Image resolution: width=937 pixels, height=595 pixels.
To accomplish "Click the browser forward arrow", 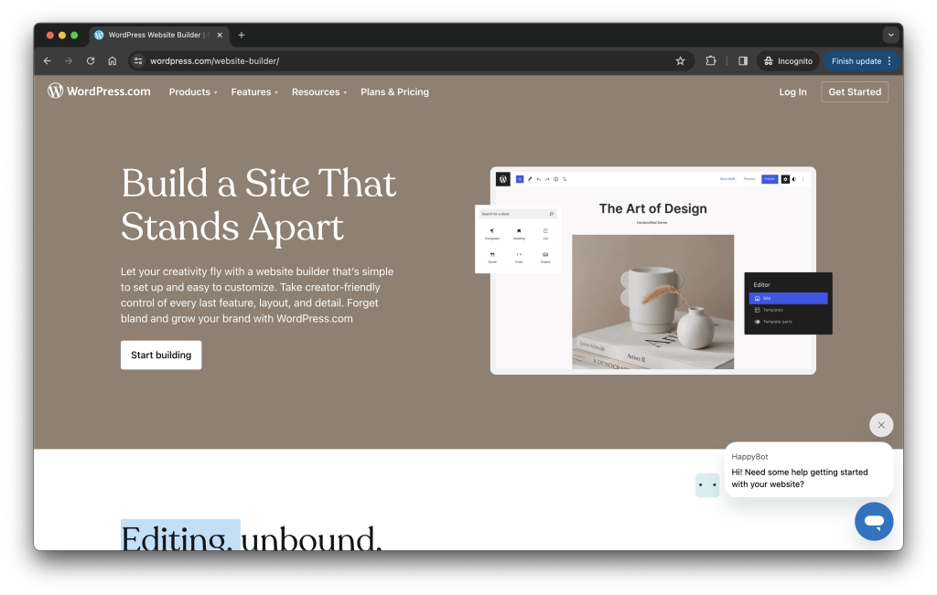I will 69,61.
